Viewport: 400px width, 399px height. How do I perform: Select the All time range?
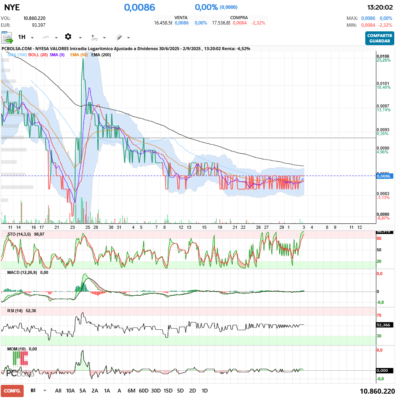[x=58, y=391]
